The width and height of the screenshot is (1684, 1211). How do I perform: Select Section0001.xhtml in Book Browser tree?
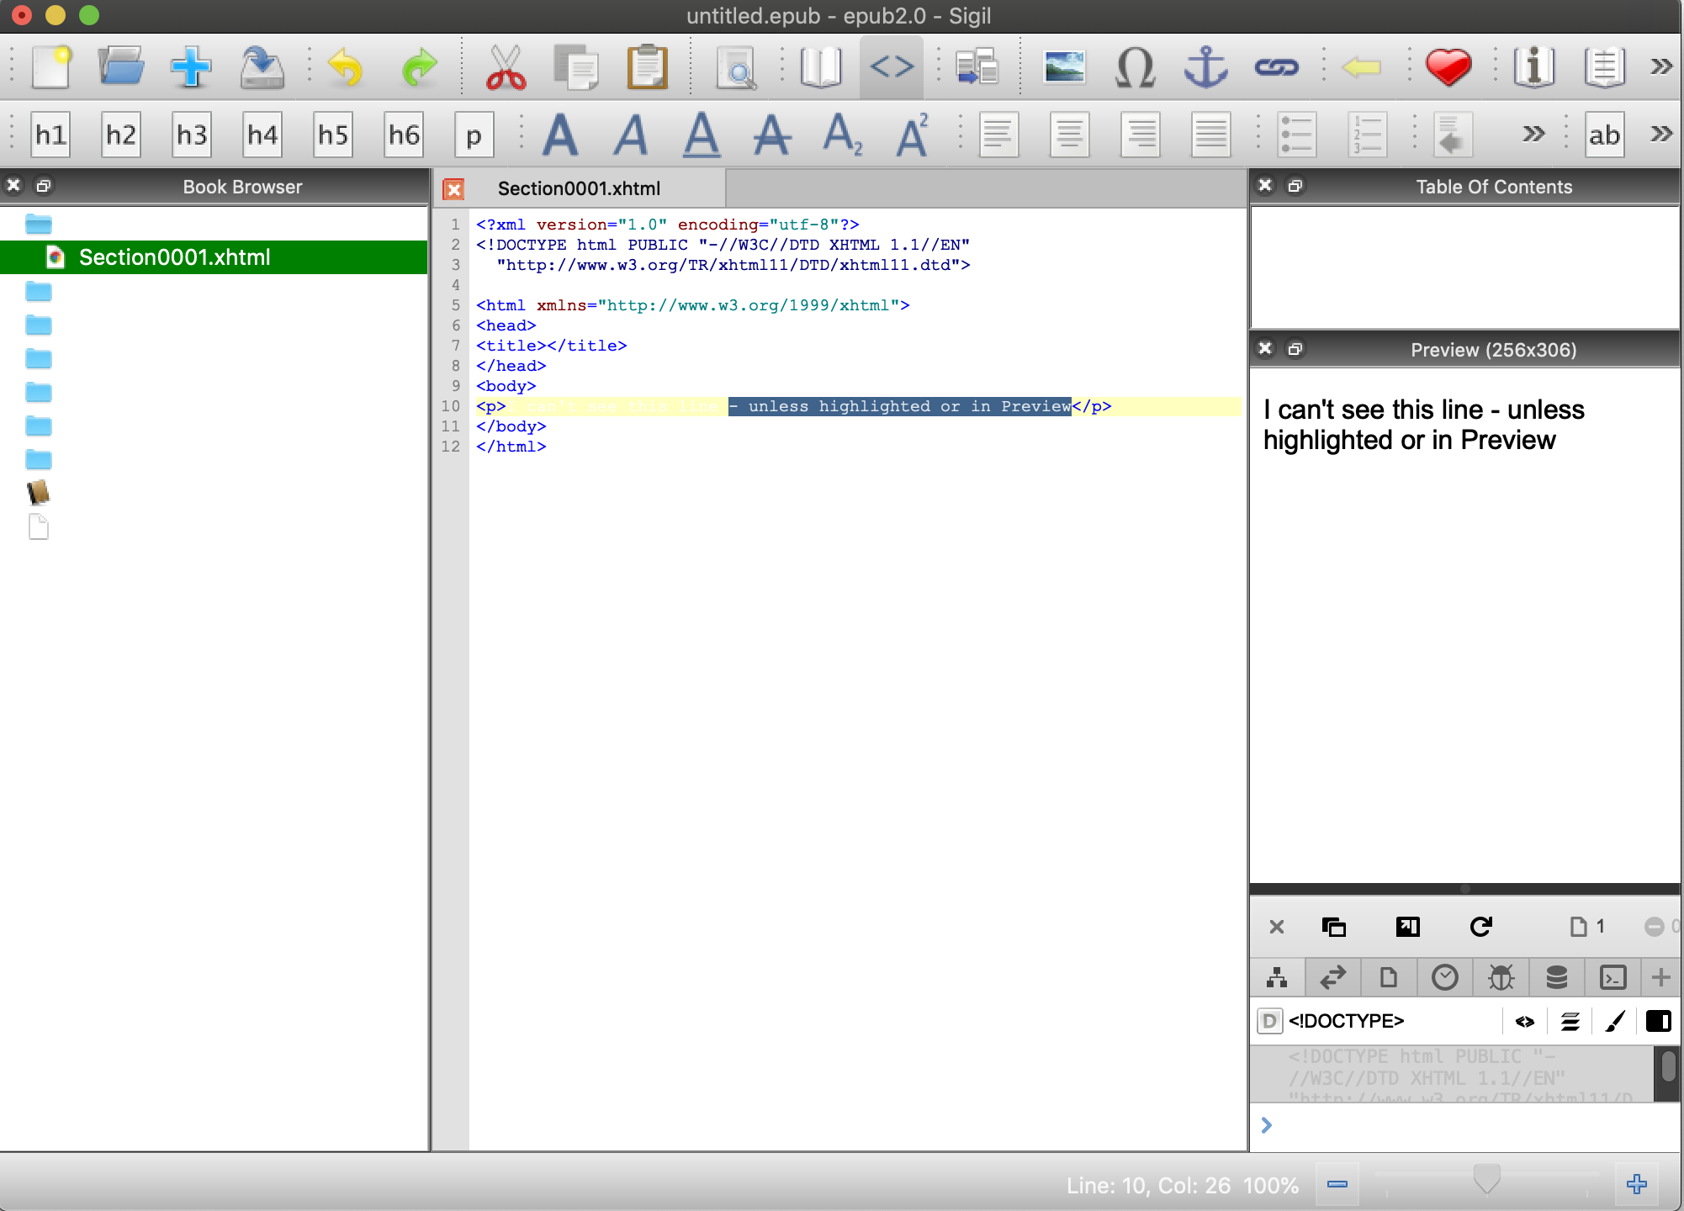pos(174,257)
